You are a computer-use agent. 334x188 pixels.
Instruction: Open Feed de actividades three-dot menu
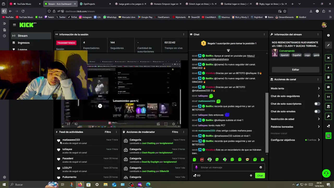click(116, 132)
